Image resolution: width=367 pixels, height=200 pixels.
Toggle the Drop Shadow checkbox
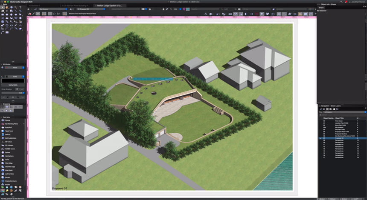pyautogui.click(x=17, y=89)
